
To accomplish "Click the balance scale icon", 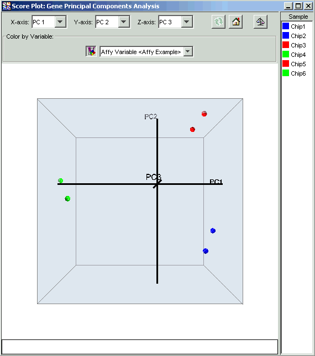I will click(260, 22).
